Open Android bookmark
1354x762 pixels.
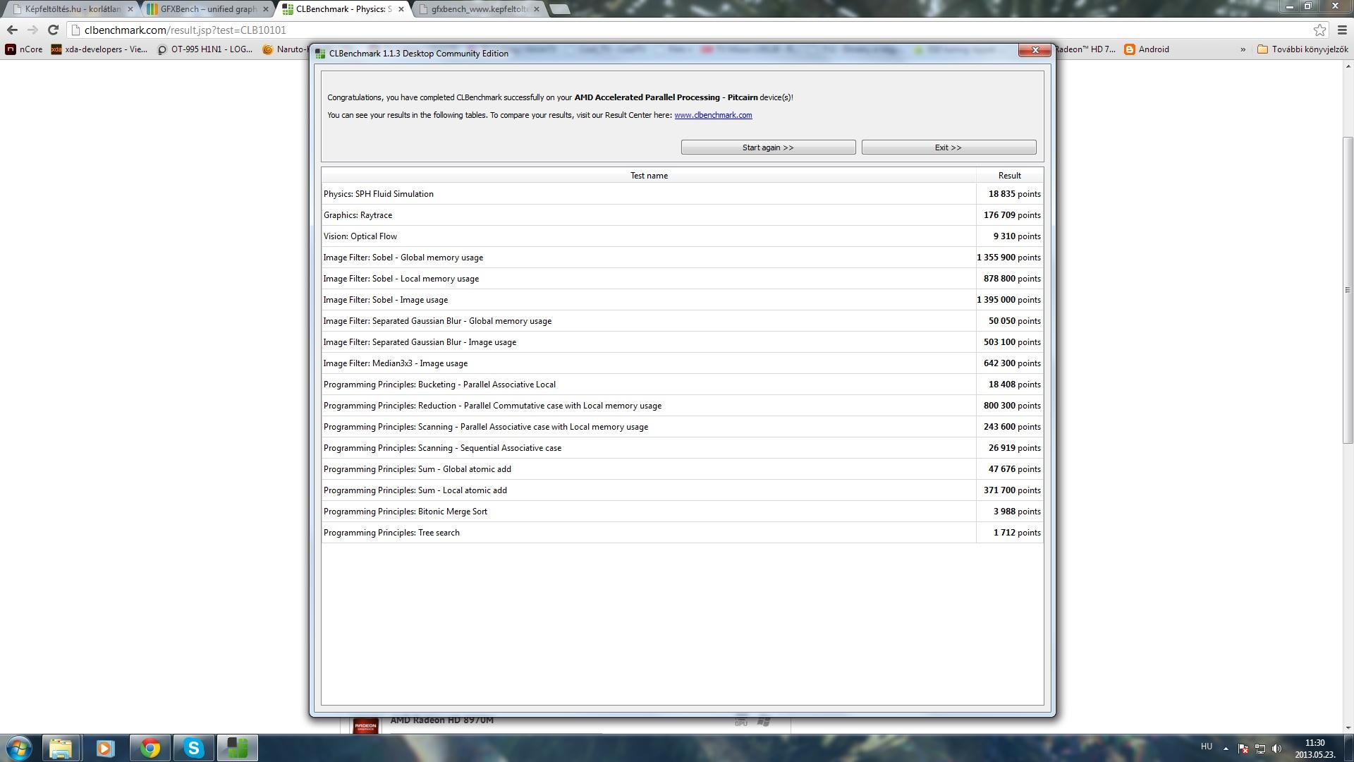(1147, 49)
